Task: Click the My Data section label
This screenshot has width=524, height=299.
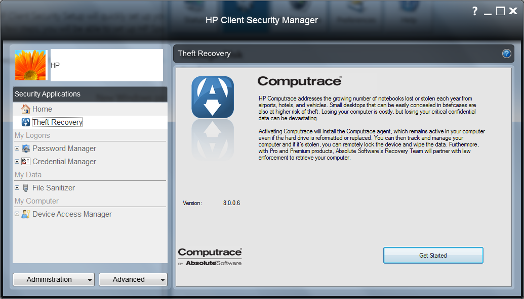Action: click(28, 175)
